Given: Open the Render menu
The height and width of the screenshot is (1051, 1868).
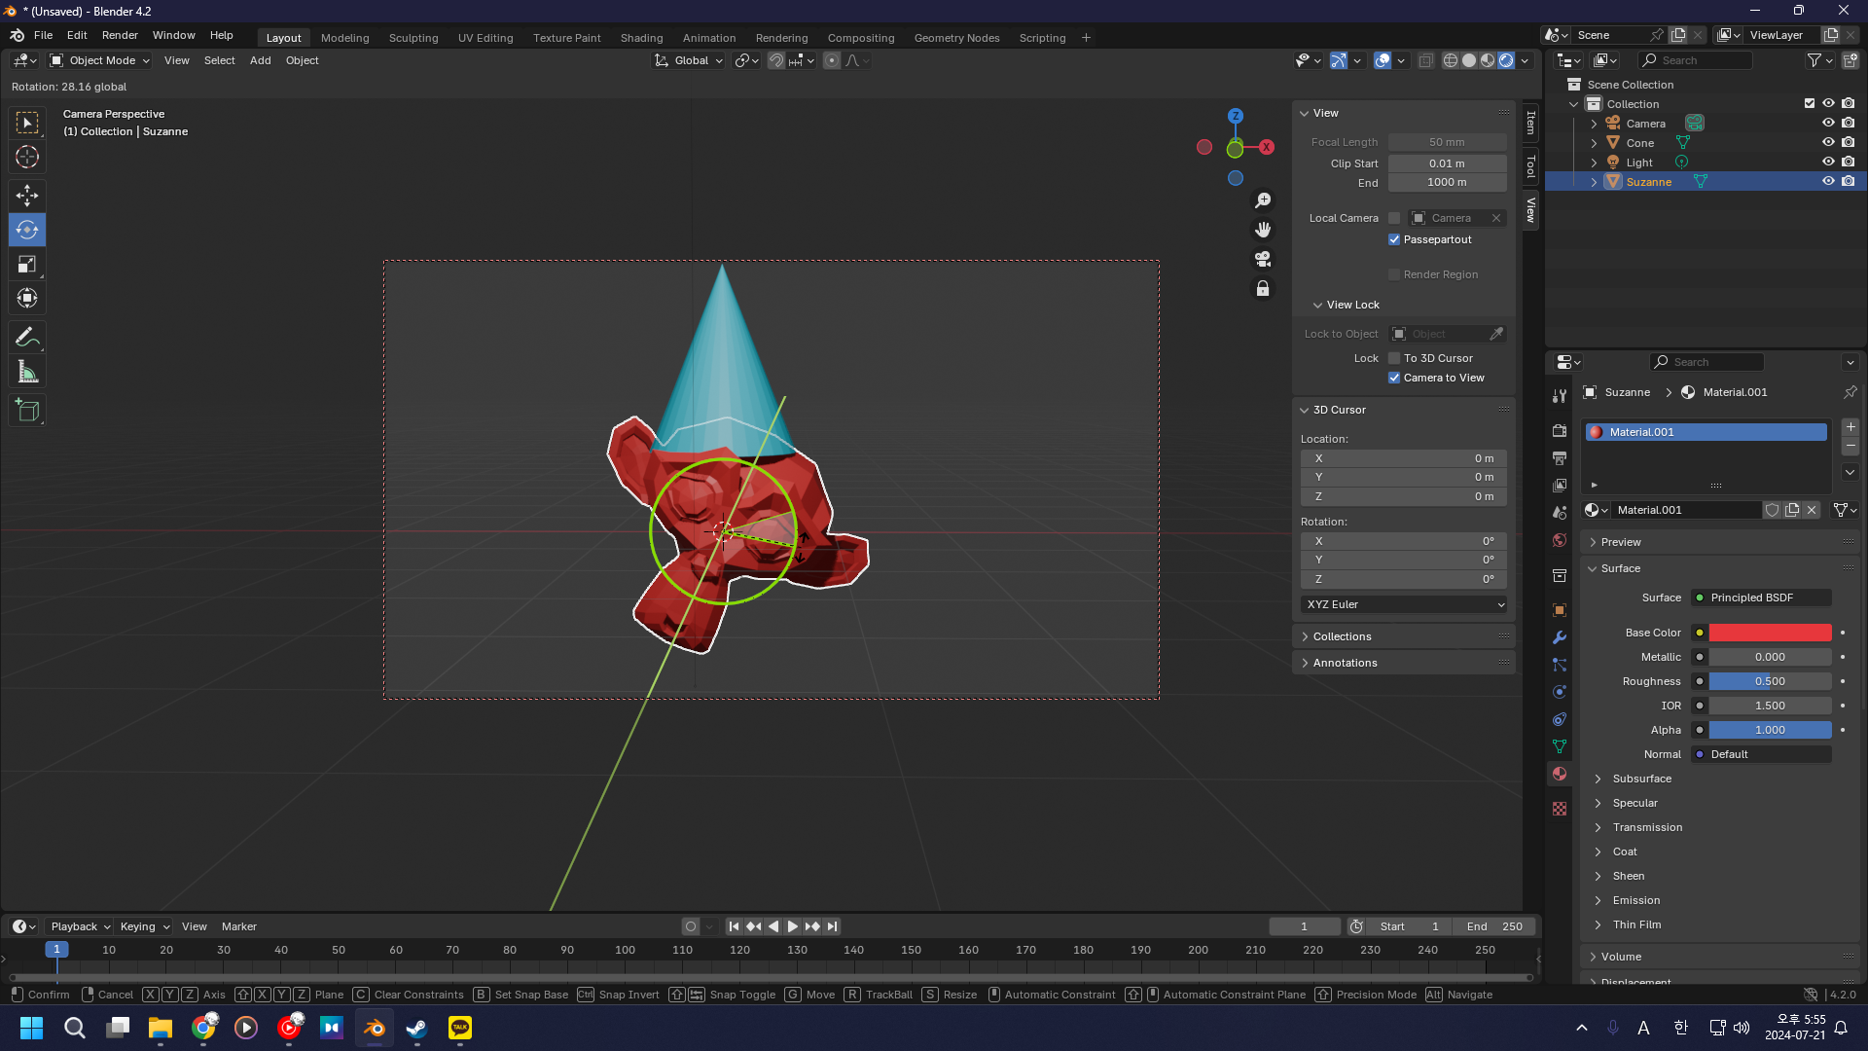Looking at the screenshot, I should [x=120, y=35].
